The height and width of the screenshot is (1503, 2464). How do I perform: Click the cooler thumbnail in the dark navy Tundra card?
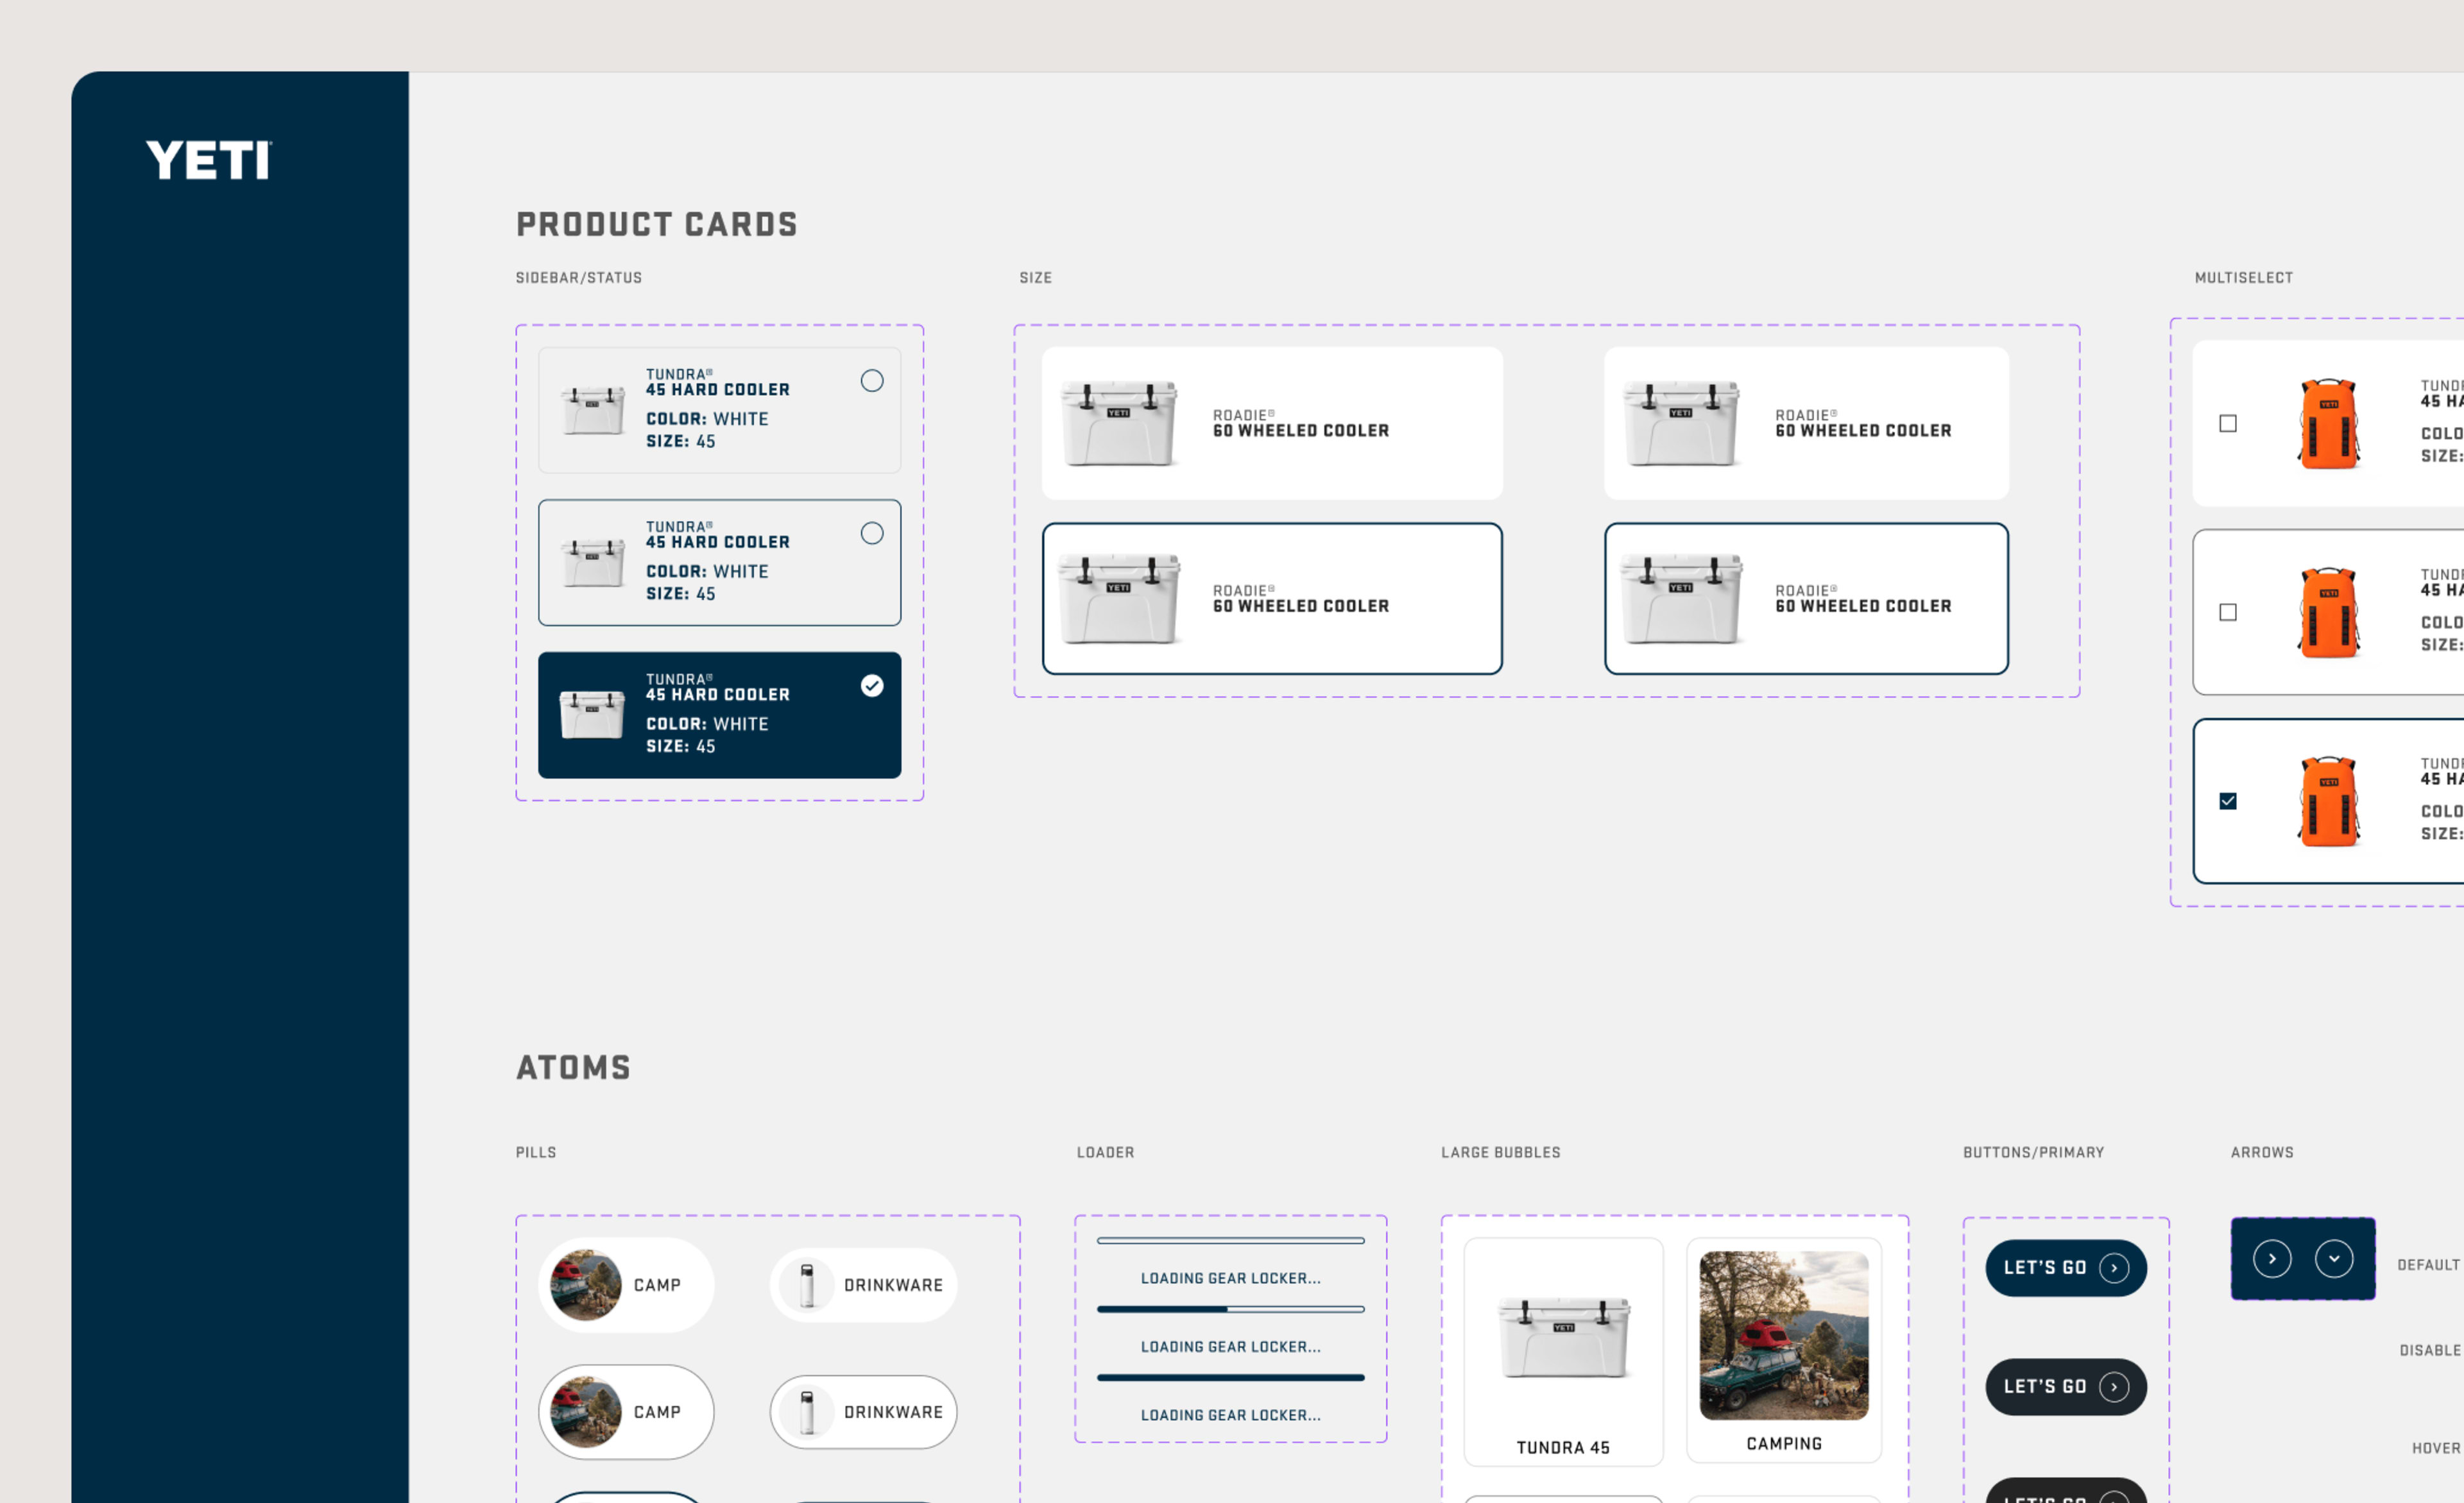[x=592, y=715]
